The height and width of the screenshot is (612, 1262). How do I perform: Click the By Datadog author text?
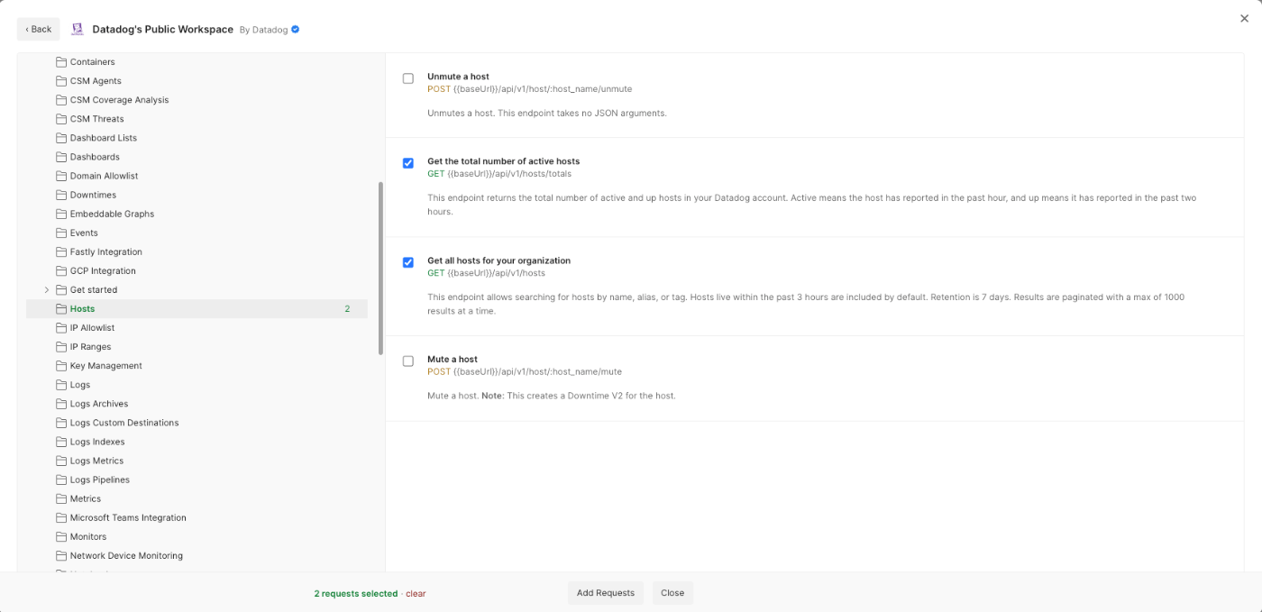[263, 30]
